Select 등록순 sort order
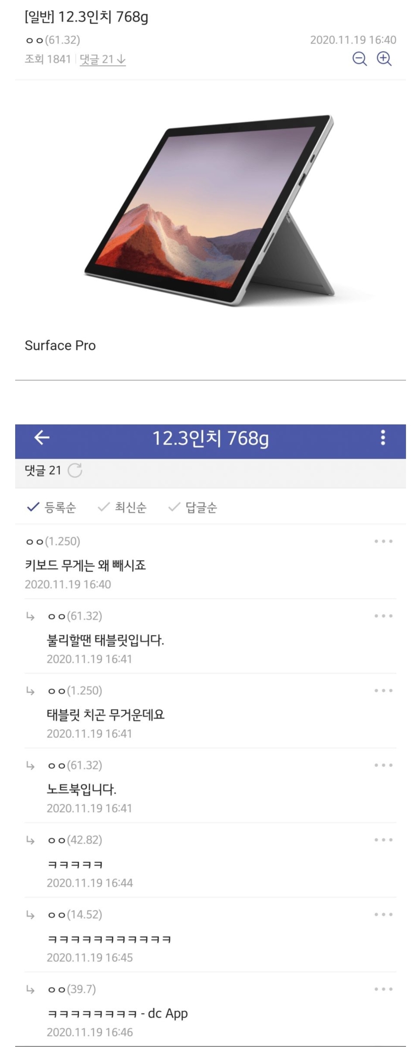 point(51,507)
